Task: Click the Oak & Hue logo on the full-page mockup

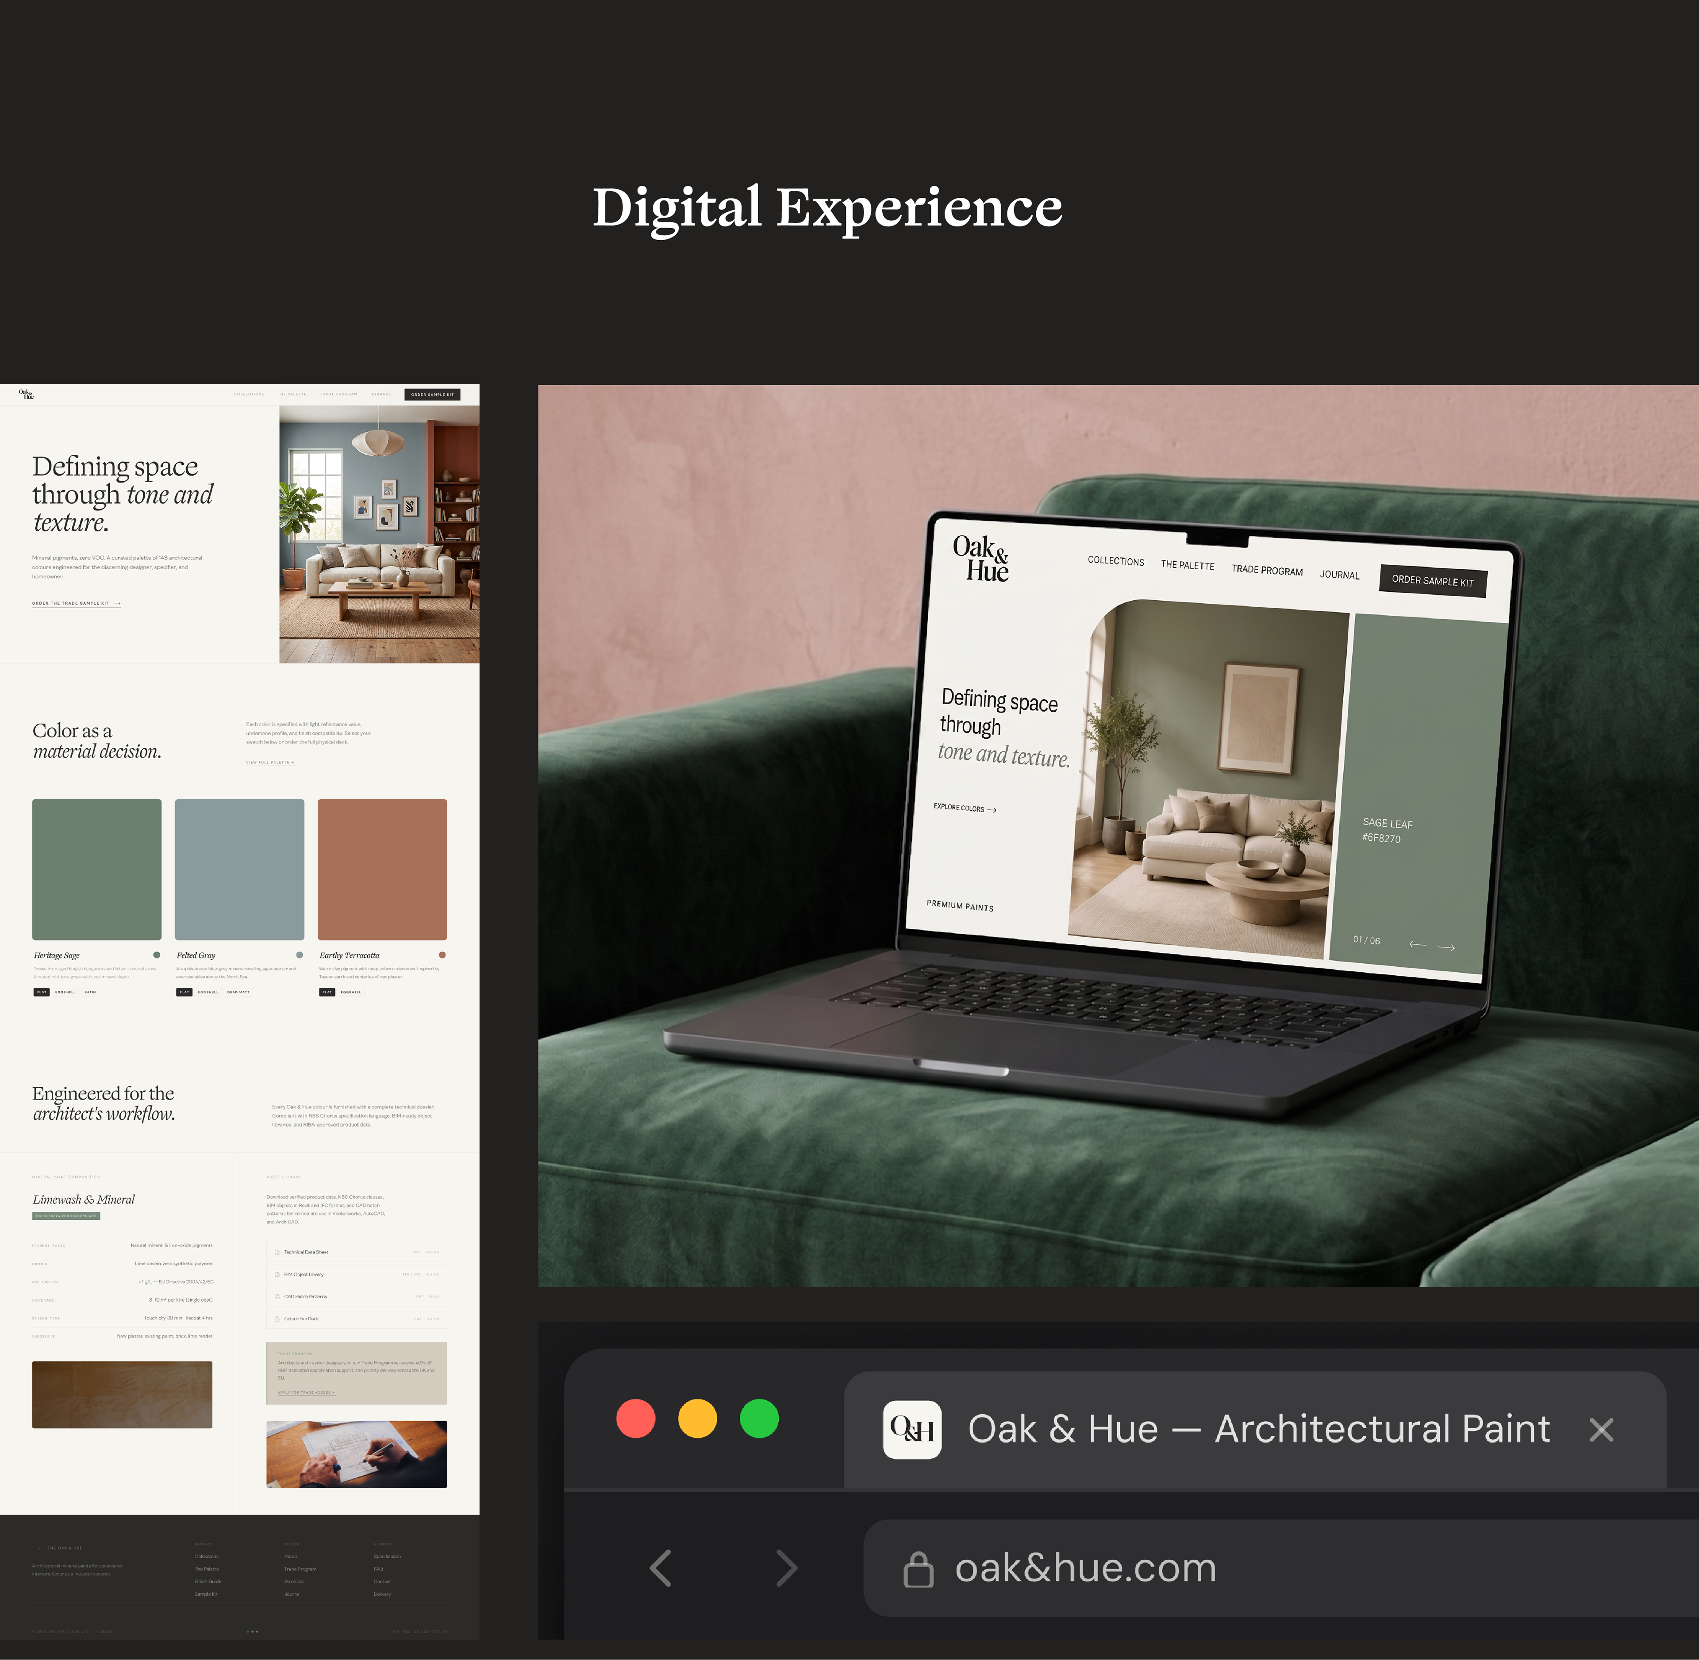Action: (x=26, y=394)
